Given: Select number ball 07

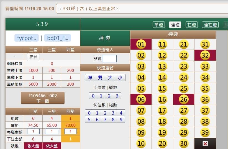Looking at the screenshot, I should (x=141, y=110).
